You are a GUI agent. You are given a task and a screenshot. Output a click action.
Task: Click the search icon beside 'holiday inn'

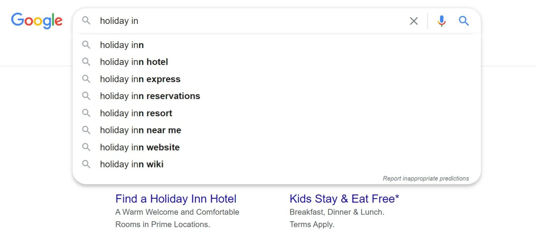86,45
